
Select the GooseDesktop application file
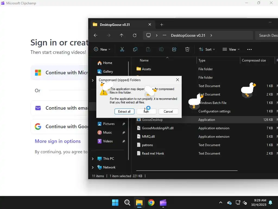click(150, 120)
